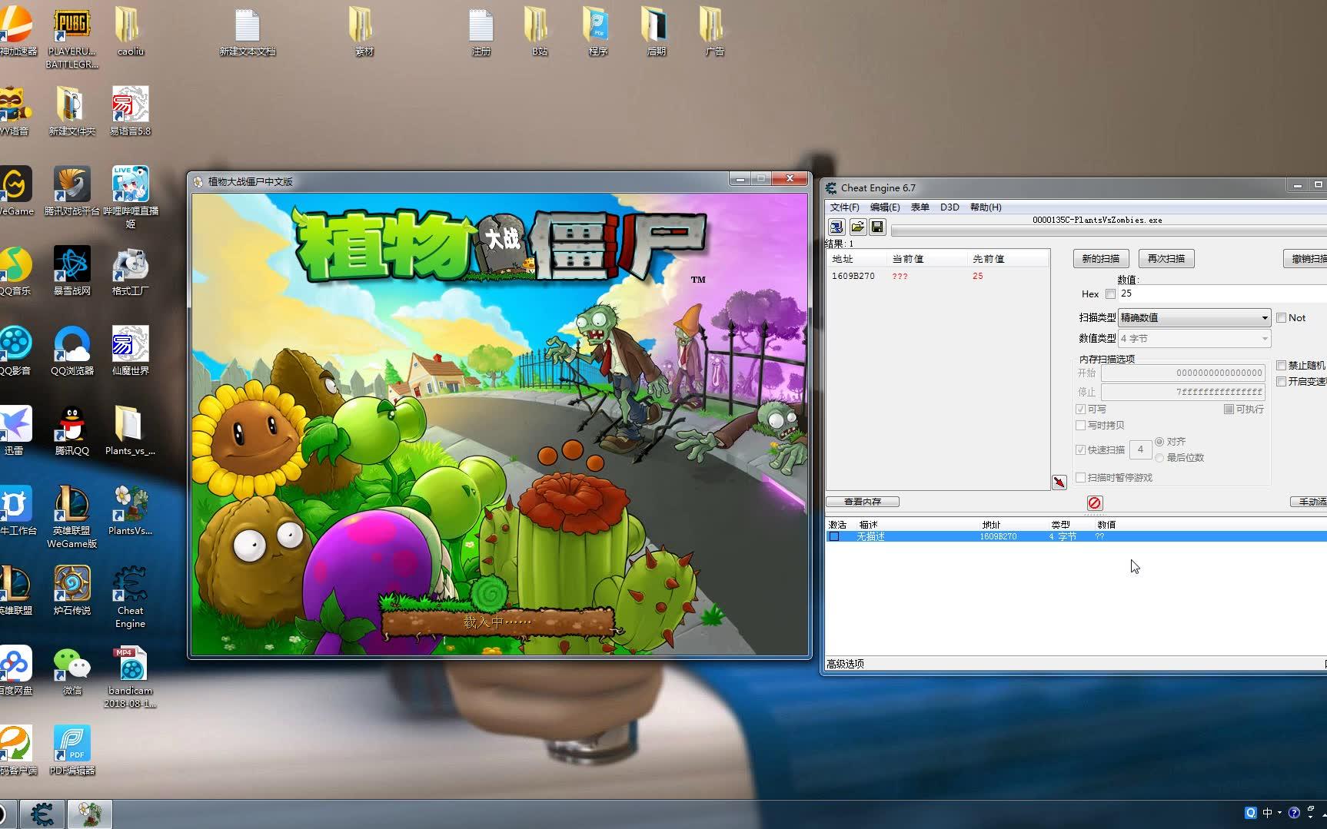The height and width of the screenshot is (829, 1327).
Task: Open the 腾讯QQ desktop icon
Action: coord(72,430)
